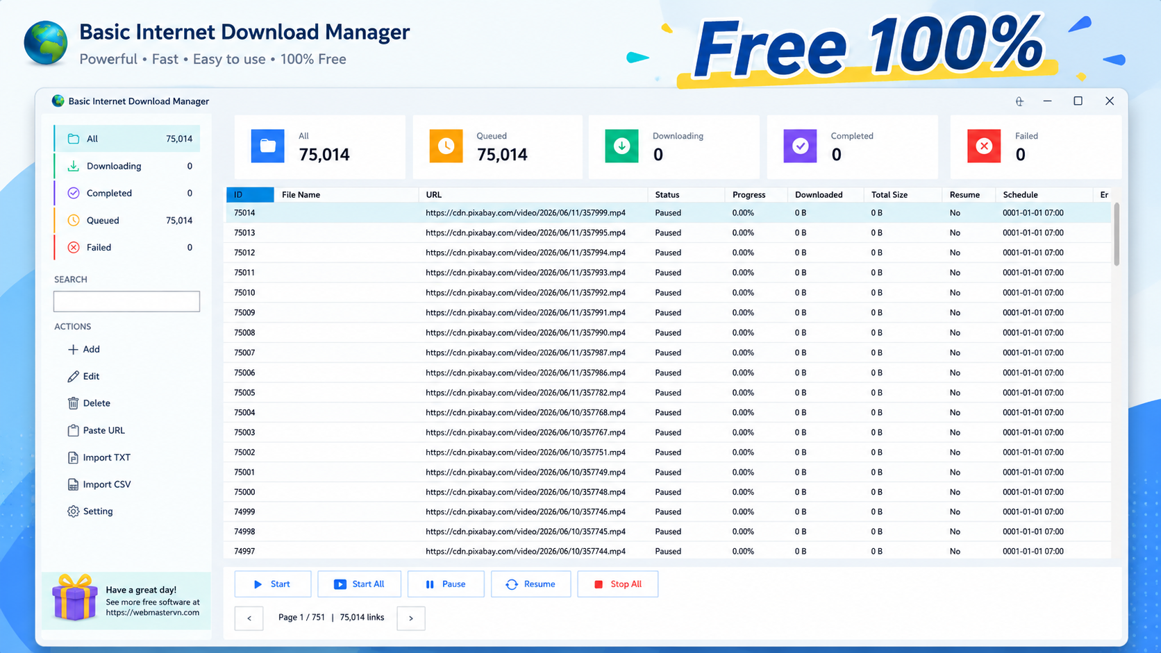This screenshot has width=1161, height=653.
Task: Click the Downloaded column header
Action: [826, 195]
